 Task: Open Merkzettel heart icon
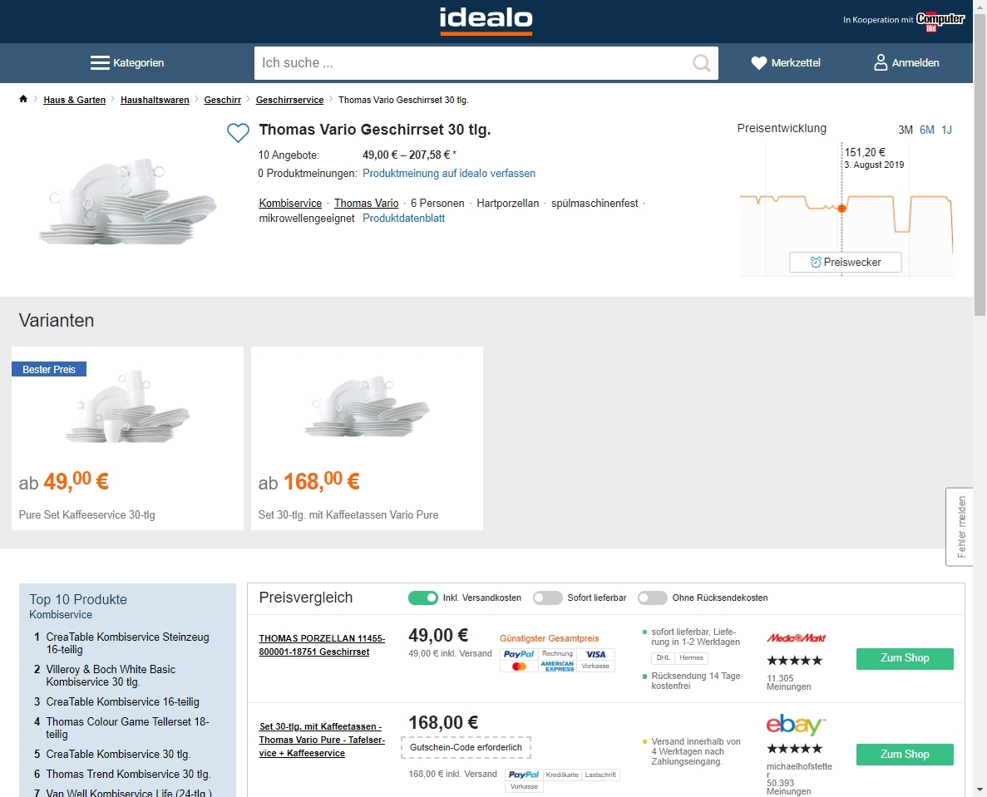pyautogui.click(x=758, y=63)
